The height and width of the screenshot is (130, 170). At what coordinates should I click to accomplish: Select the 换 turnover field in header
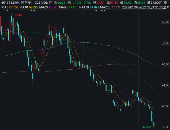click(165, 3)
